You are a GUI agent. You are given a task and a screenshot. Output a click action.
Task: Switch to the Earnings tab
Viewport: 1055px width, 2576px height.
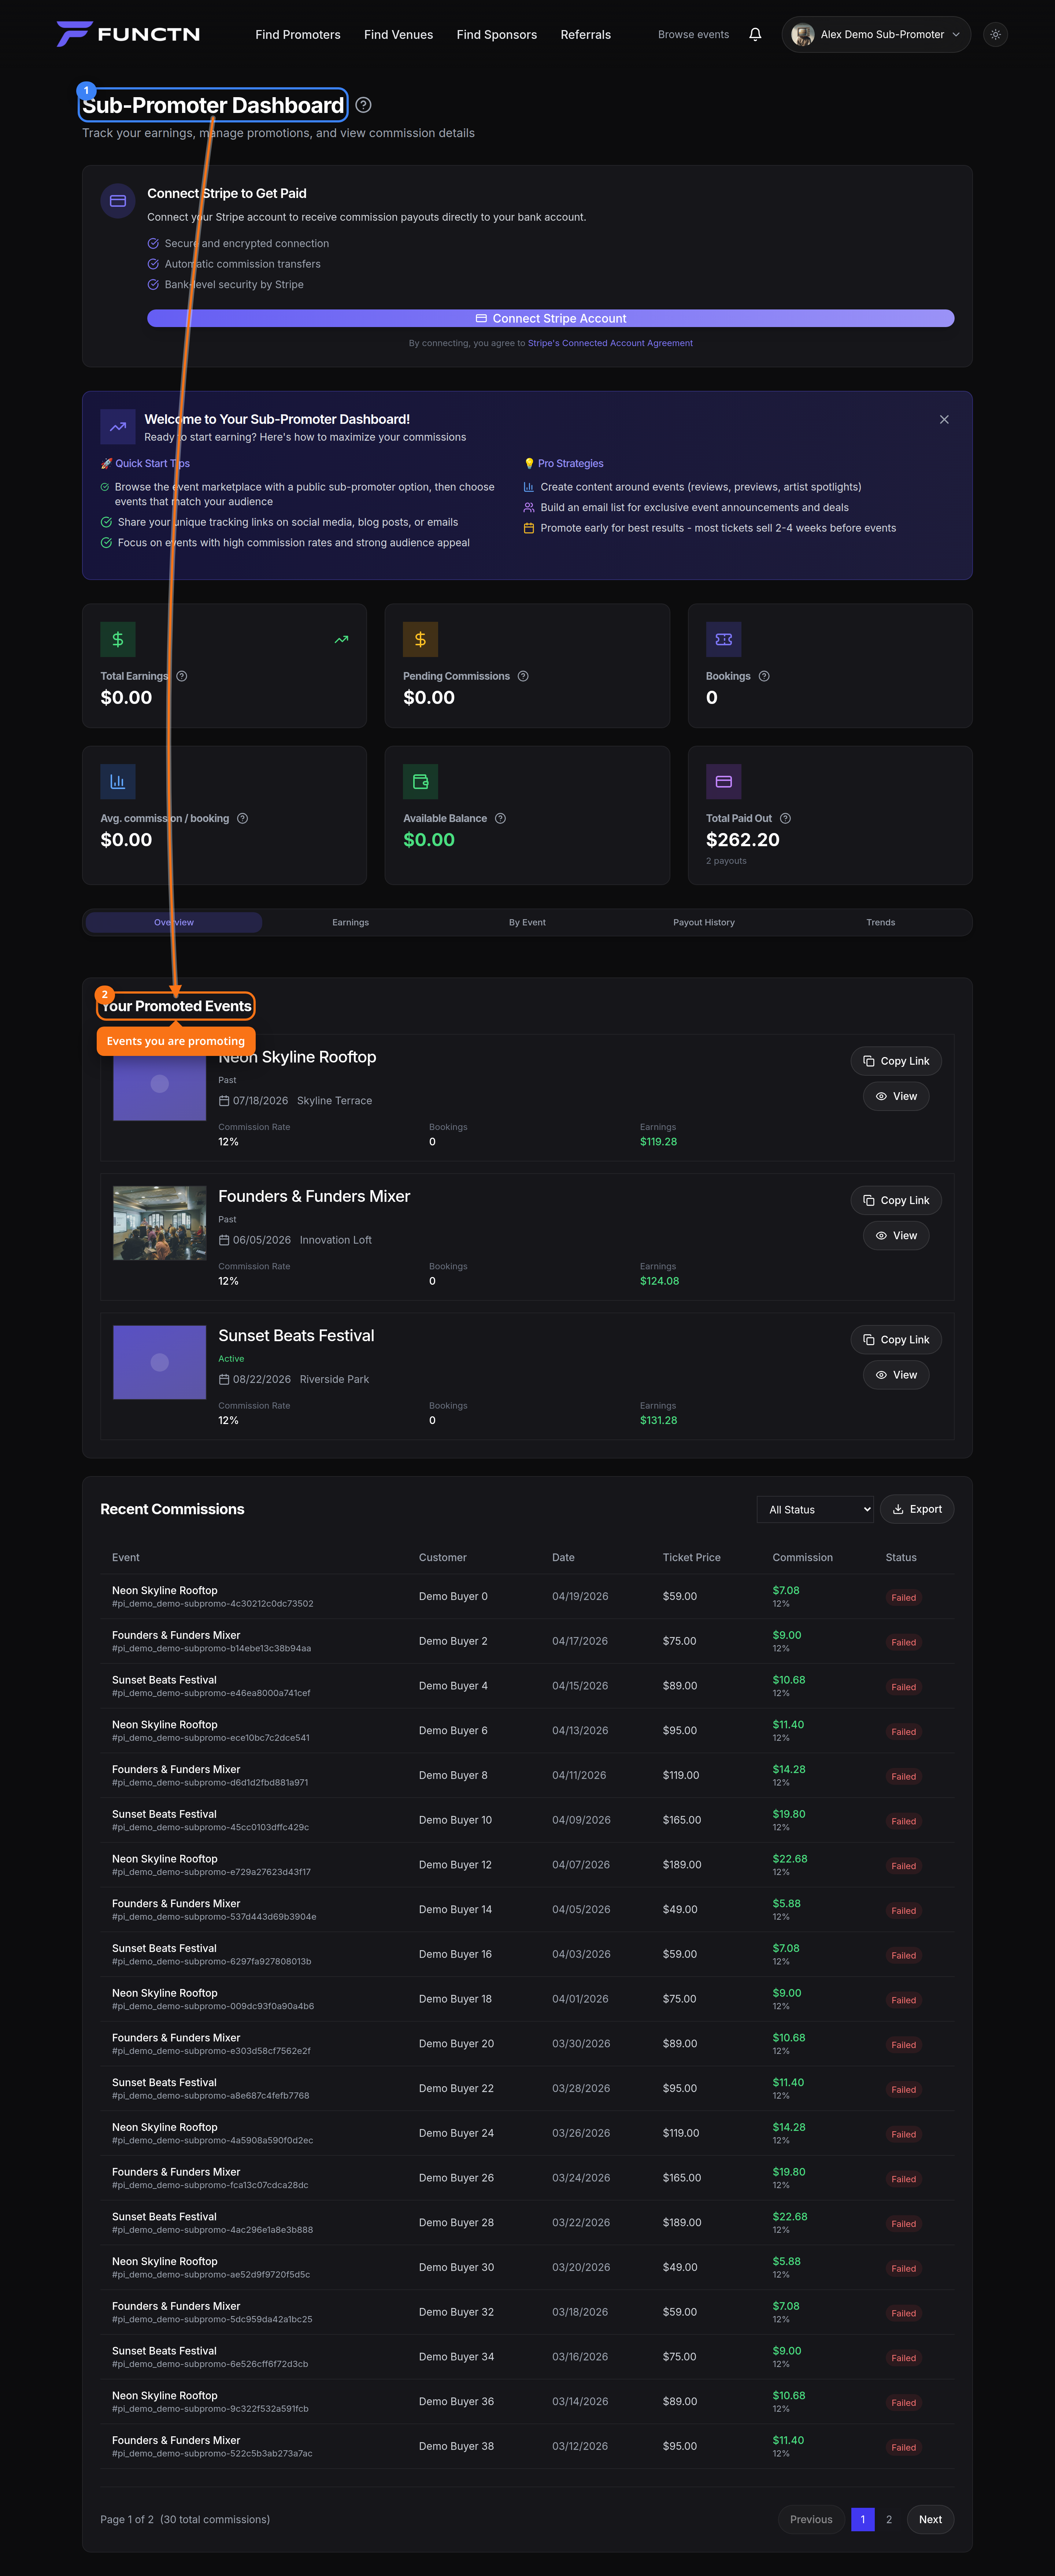click(351, 922)
